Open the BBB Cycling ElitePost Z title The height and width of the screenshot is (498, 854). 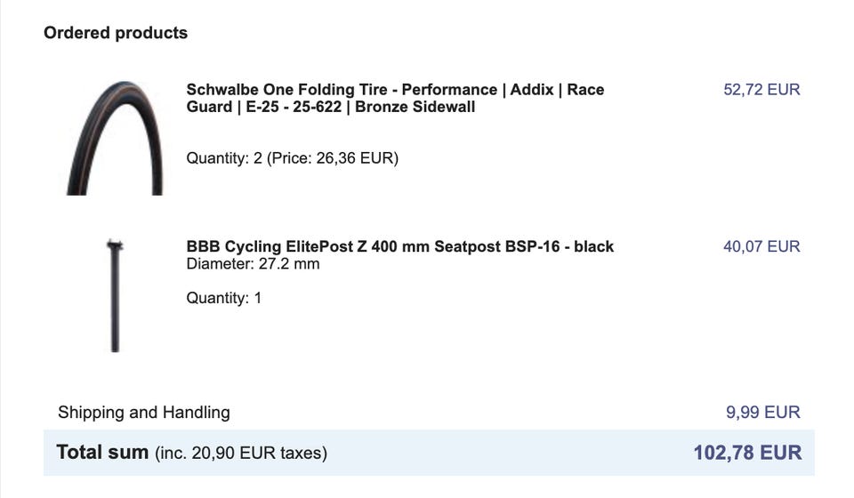(x=399, y=246)
